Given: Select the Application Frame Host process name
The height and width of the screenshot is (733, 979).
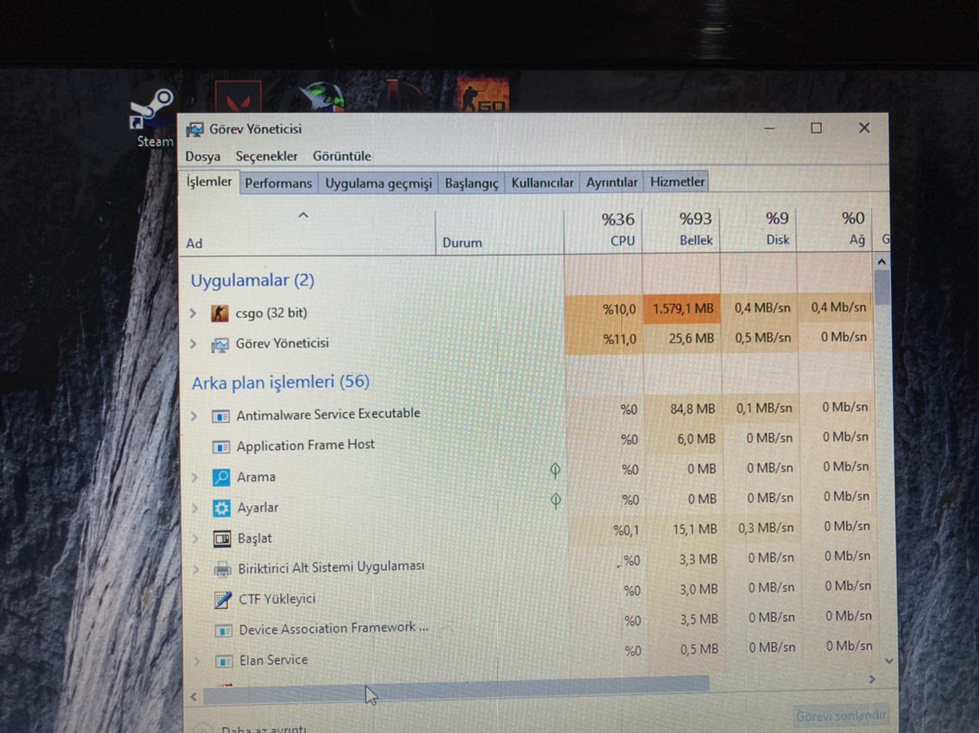Looking at the screenshot, I should tap(305, 445).
